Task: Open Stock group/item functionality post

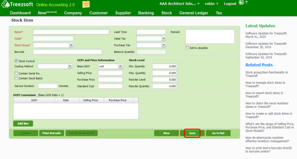Action: [x=267, y=74]
